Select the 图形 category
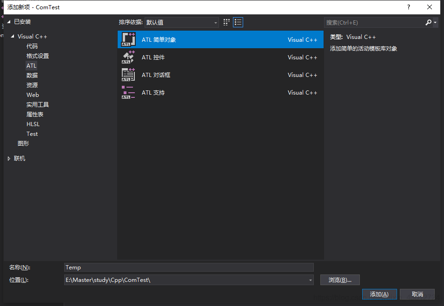 coord(23,143)
